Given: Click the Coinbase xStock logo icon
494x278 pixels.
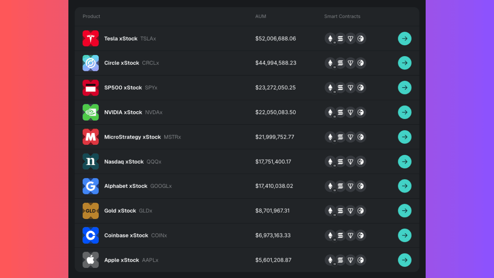Looking at the screenshot, I should click(x=91, y=235).
